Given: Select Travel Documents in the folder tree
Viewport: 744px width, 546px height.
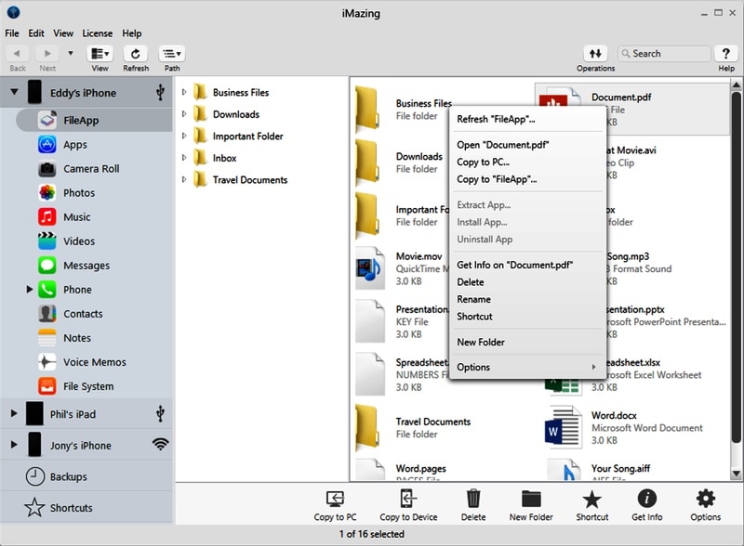Looking at the screenshot, I should click(x=249, y=179).
